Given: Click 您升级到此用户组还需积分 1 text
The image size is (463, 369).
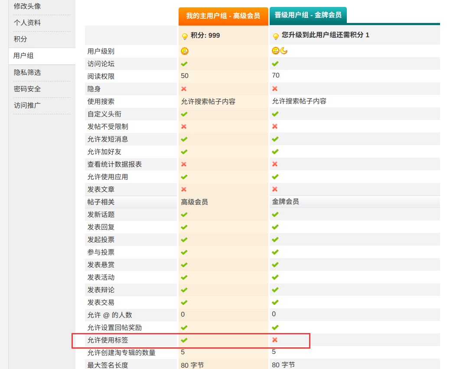Looking at the screenshot, I should click(x=326, y=35).
